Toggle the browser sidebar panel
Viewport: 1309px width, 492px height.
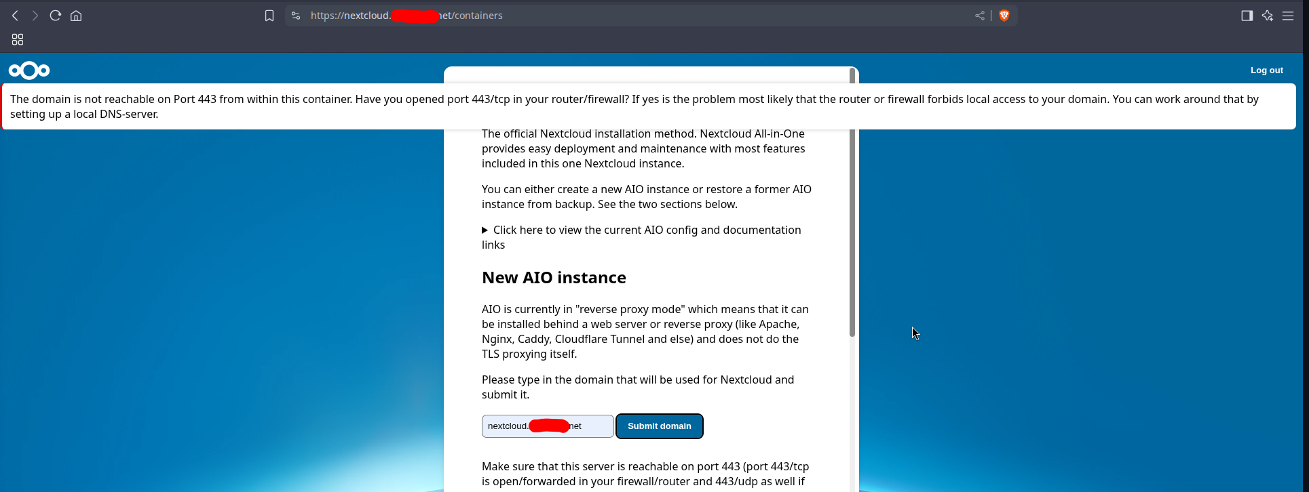[1247, 16]
